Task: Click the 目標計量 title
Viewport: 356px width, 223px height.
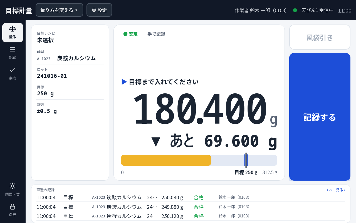Action: point(19,11)
